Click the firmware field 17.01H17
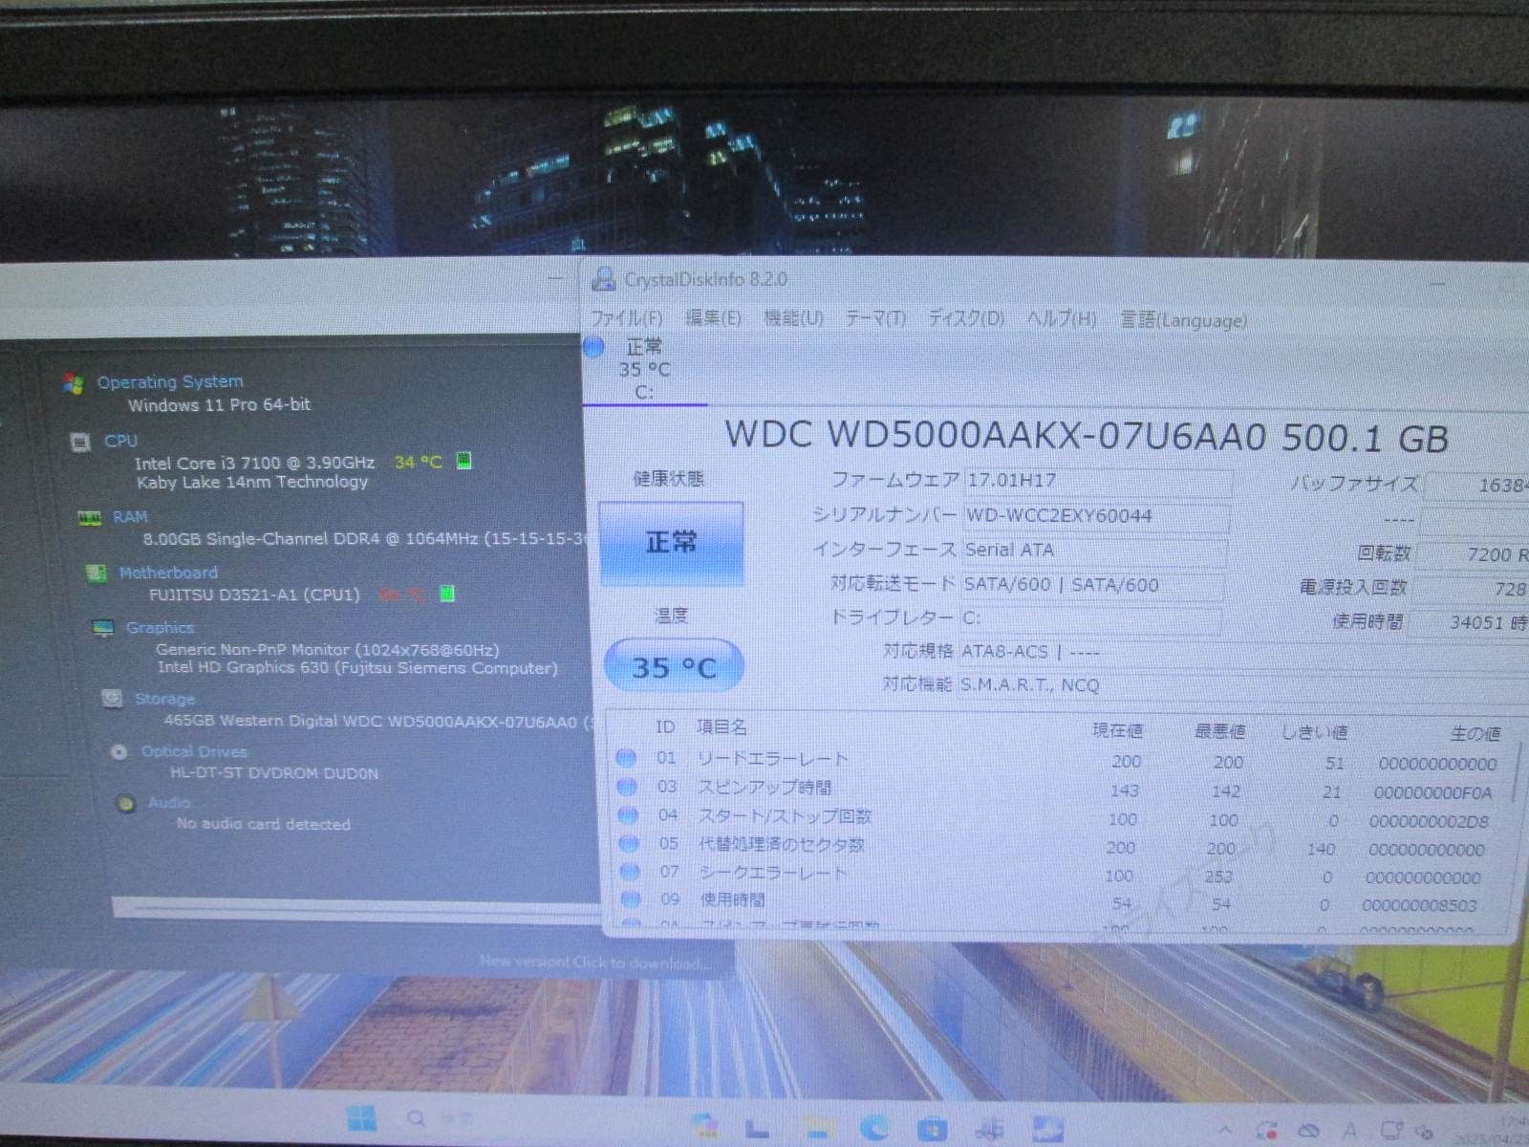 coord(1097,481)
